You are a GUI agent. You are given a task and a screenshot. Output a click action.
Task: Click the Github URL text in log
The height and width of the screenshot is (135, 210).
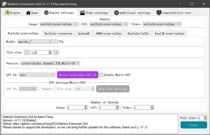click(x=50, y=124)
